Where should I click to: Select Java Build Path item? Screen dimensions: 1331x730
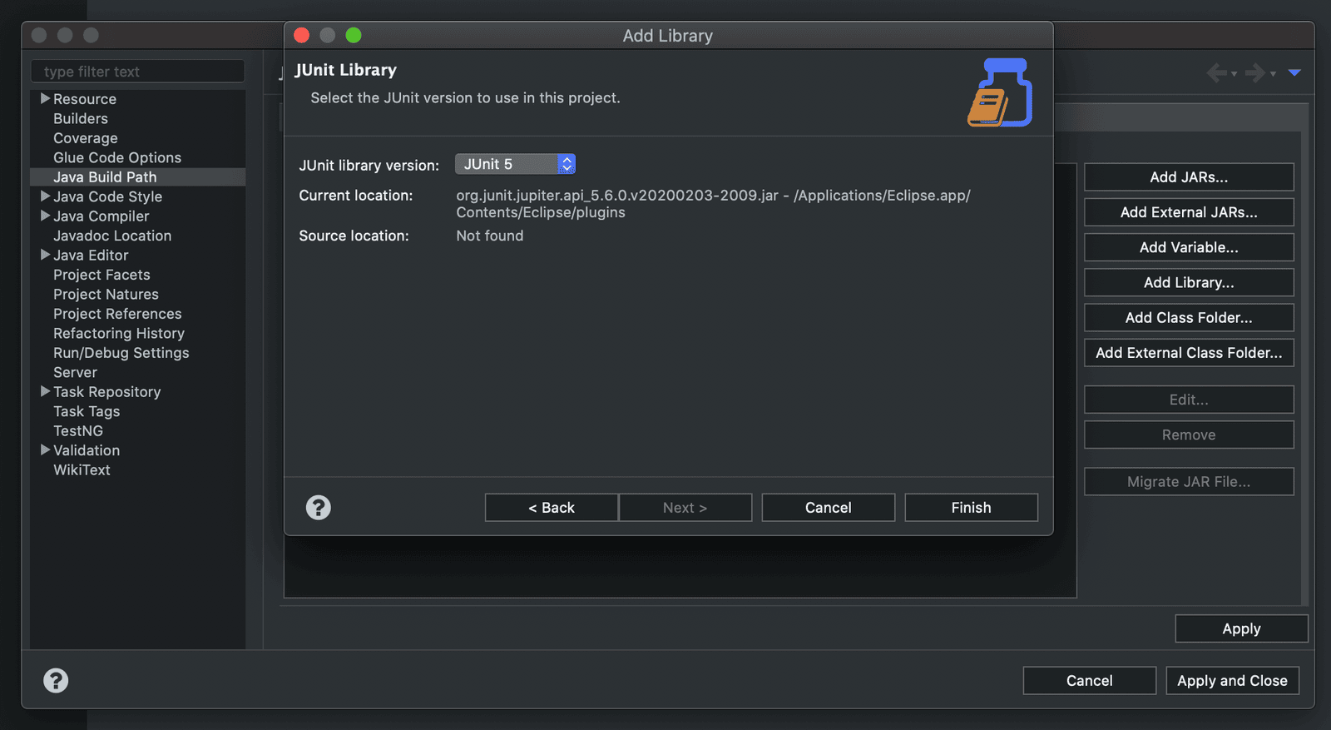[x=105, y=176]
